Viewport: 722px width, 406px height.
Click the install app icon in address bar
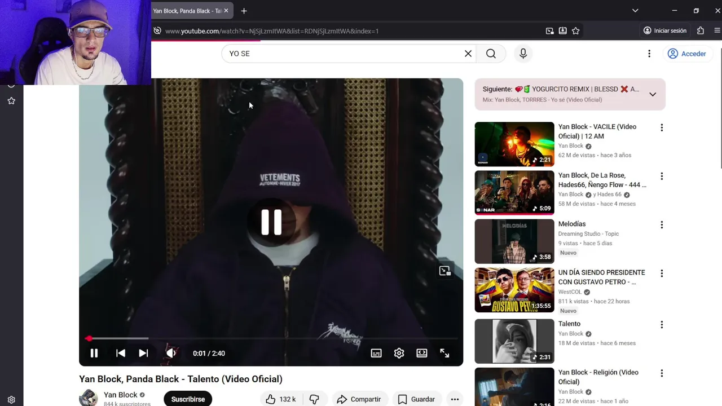coord(562,31)
